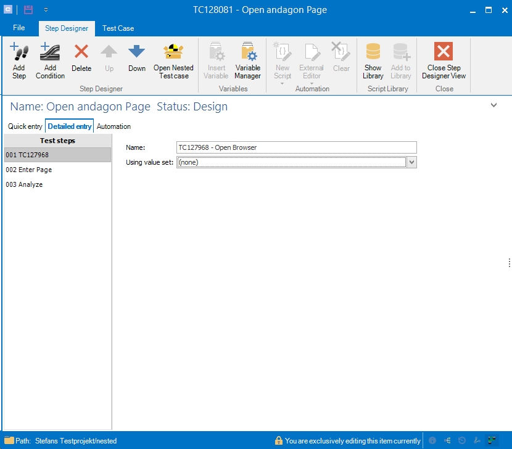
Task: Open the File menu
Action: click(19, 28)
